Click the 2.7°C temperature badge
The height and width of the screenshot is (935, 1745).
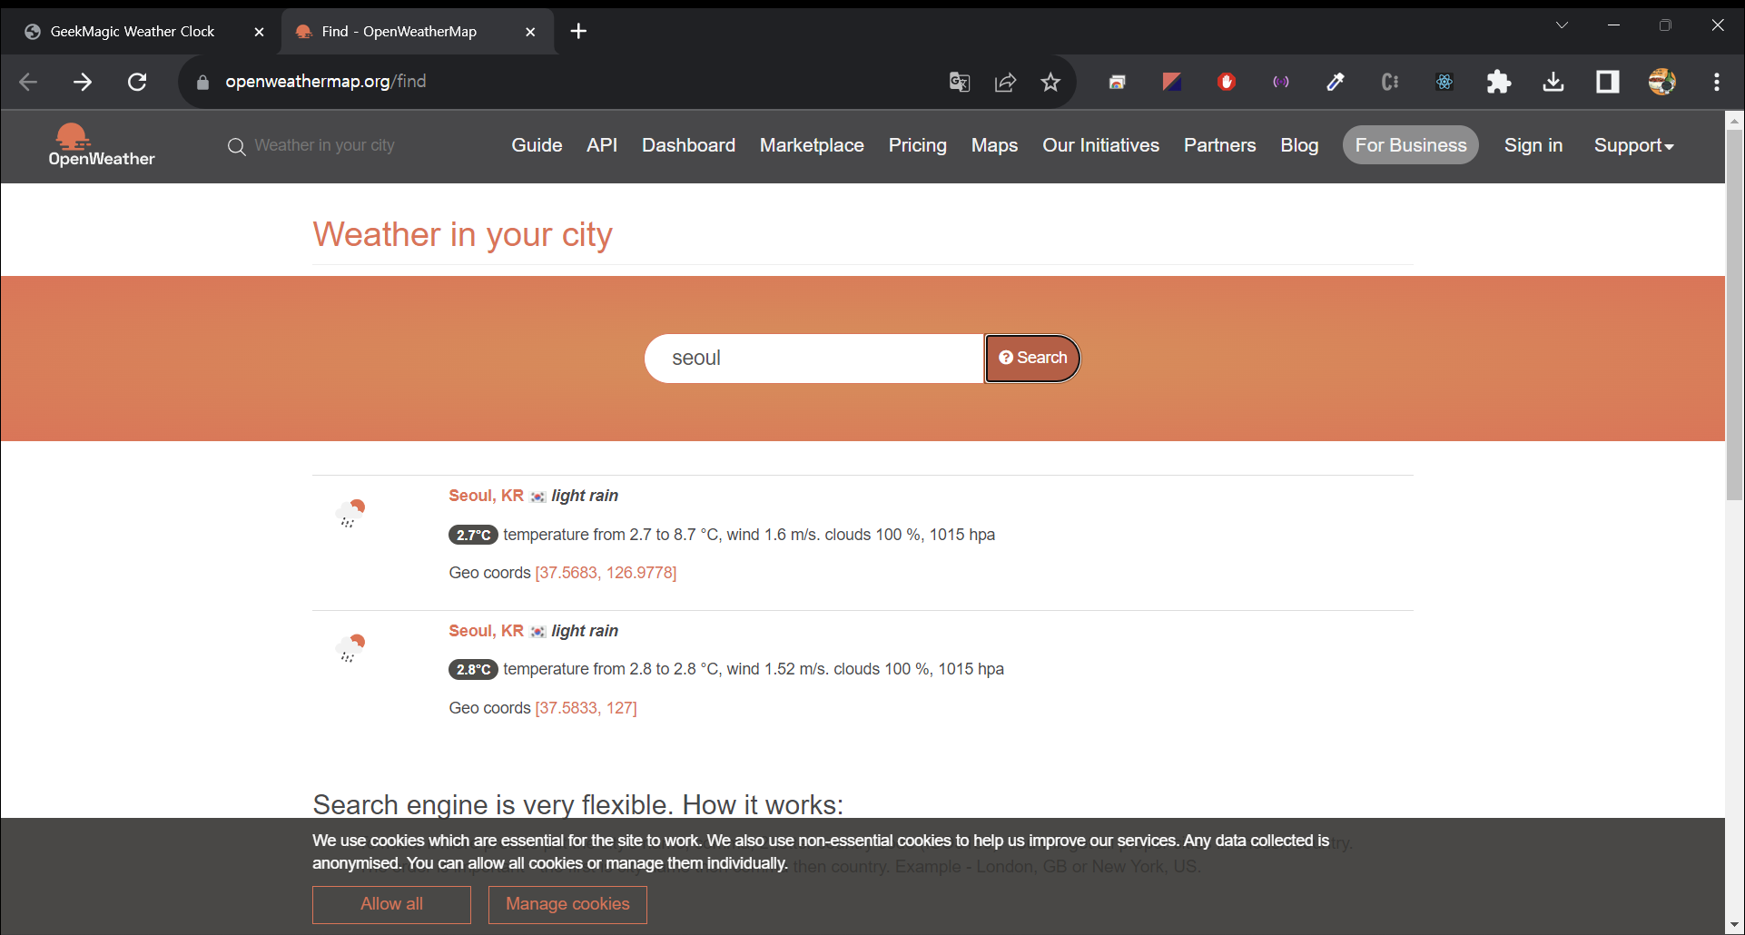[x=473, y=536]
